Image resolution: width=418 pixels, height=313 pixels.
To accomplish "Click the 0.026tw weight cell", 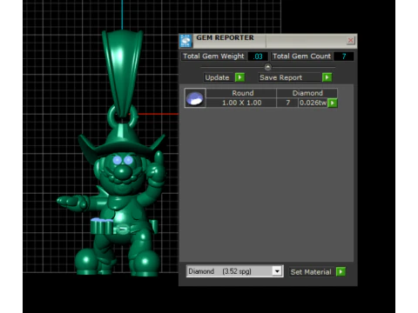I will pyautogui.click(x=313, y=103).
